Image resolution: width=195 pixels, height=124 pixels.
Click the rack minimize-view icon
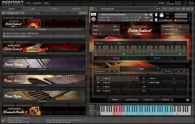tap(192, 9)
